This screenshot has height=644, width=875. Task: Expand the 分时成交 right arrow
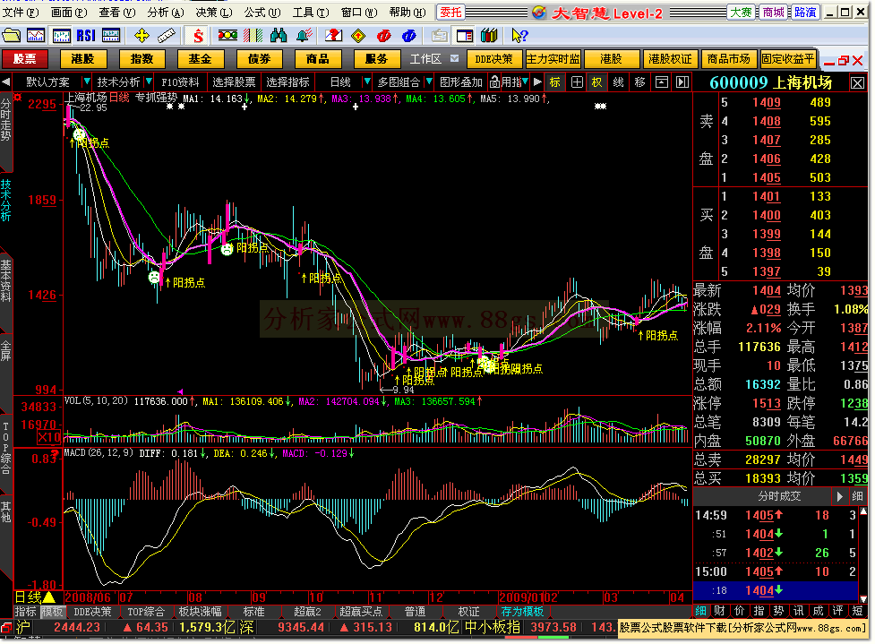839,495
